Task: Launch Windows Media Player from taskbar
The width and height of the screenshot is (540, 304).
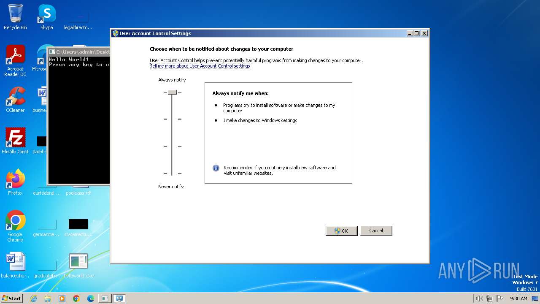Action: coord(62,299)
